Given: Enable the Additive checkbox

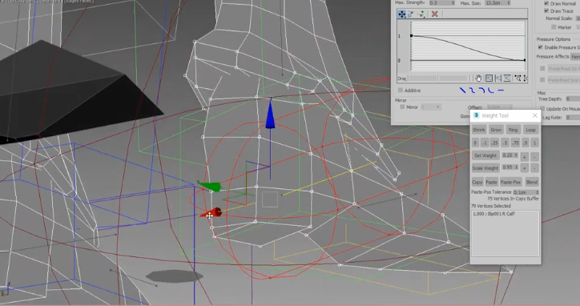Looking at the screenshot, I should point(401,91).
